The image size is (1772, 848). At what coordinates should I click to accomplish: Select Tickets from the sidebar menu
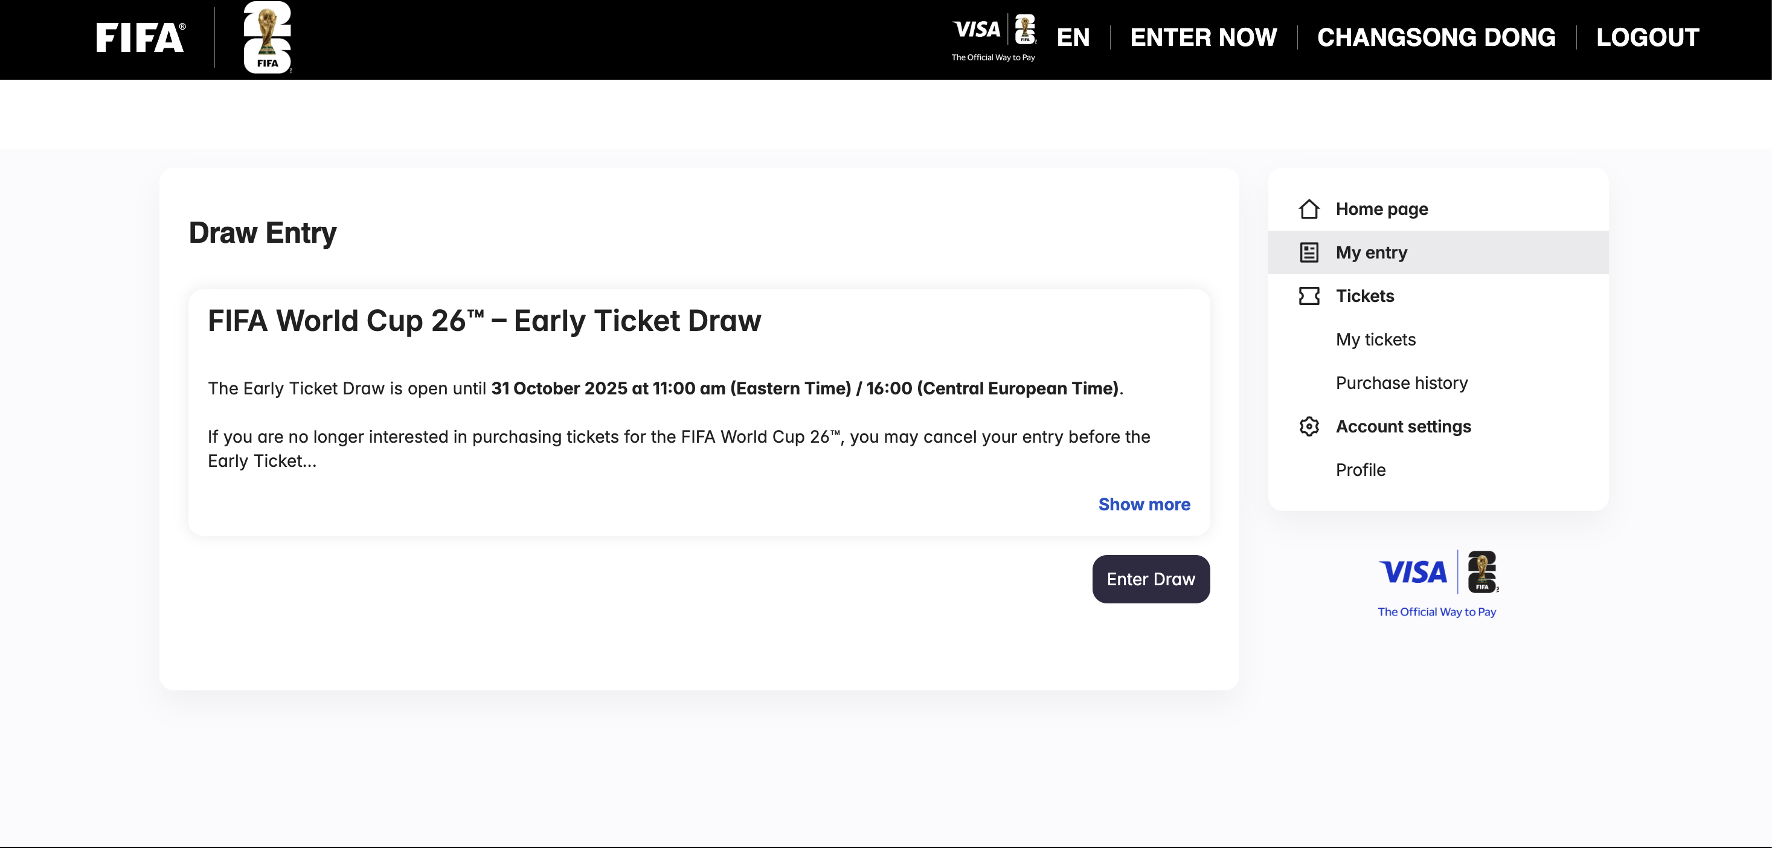point(1365,296)
